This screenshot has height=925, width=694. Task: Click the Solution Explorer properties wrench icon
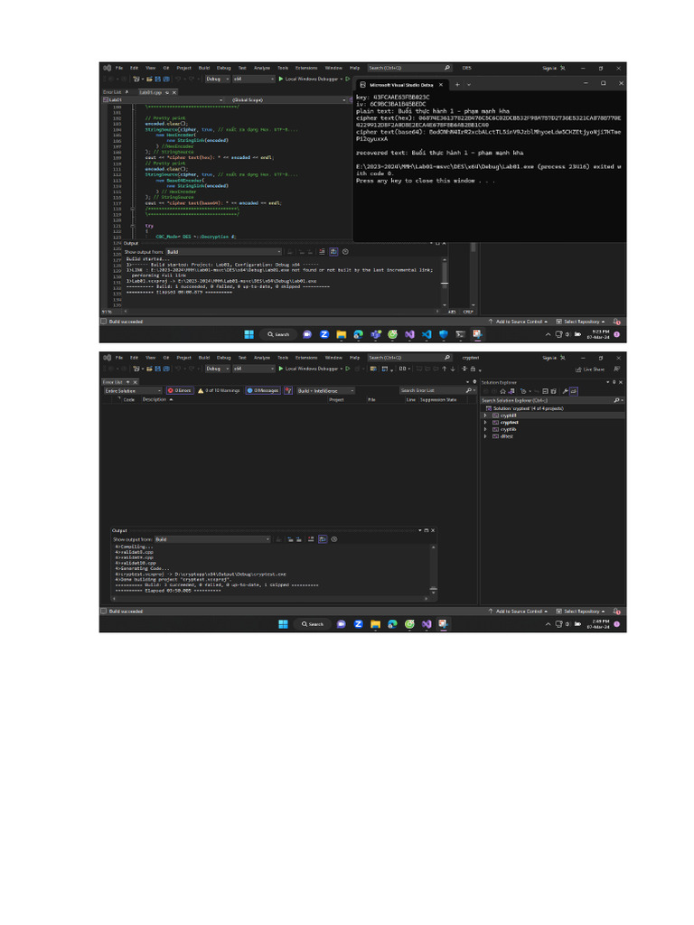[566, 391]
